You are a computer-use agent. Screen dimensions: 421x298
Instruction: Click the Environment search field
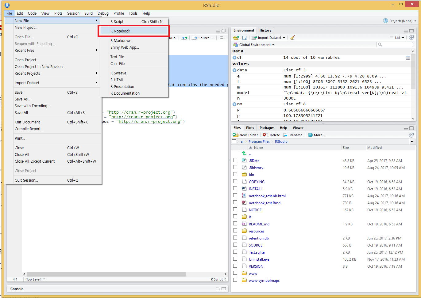pyautogui.click(x=395, y=45)
